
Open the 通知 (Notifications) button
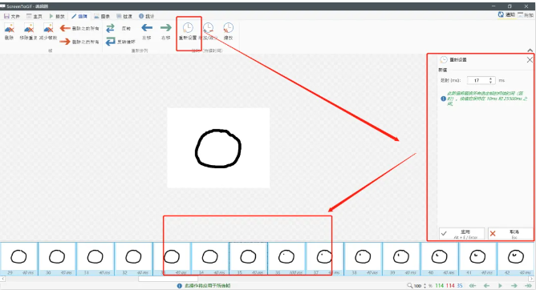coord(506,14)
